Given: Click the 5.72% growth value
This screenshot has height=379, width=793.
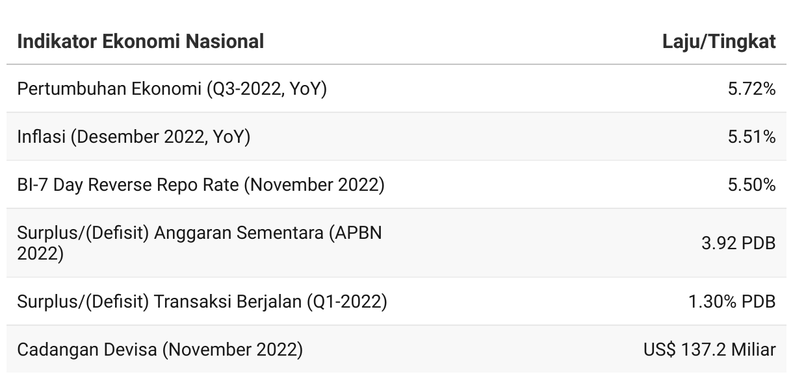Looking at the screenshot, I should [x=752, y=89].
